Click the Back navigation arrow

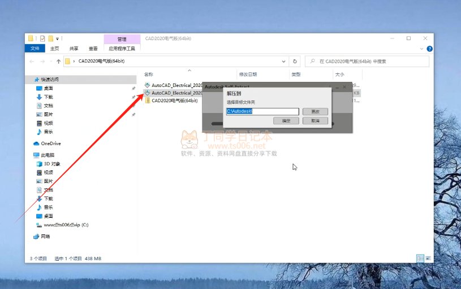[32, 62]
